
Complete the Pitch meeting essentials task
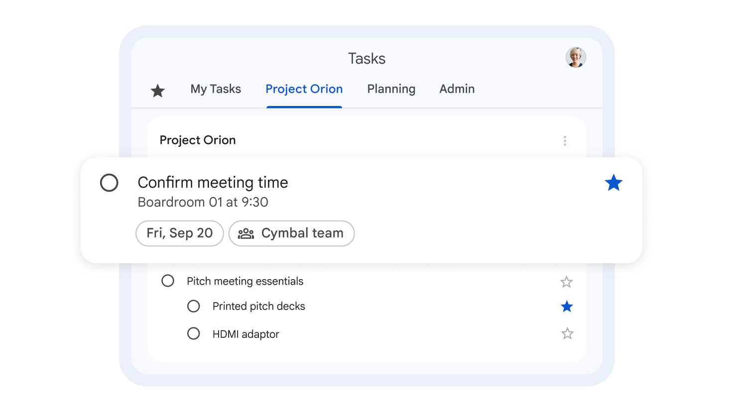pos(168,281)
